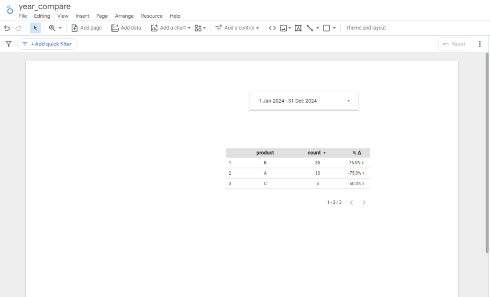Open the three-dot more options menu
The width and height of the screenshot is (490, 297).
tap(479, 44)
